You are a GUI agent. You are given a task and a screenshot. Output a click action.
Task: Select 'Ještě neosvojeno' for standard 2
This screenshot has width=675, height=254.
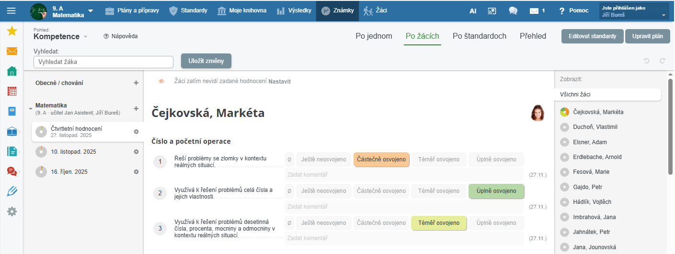(323, 191)
